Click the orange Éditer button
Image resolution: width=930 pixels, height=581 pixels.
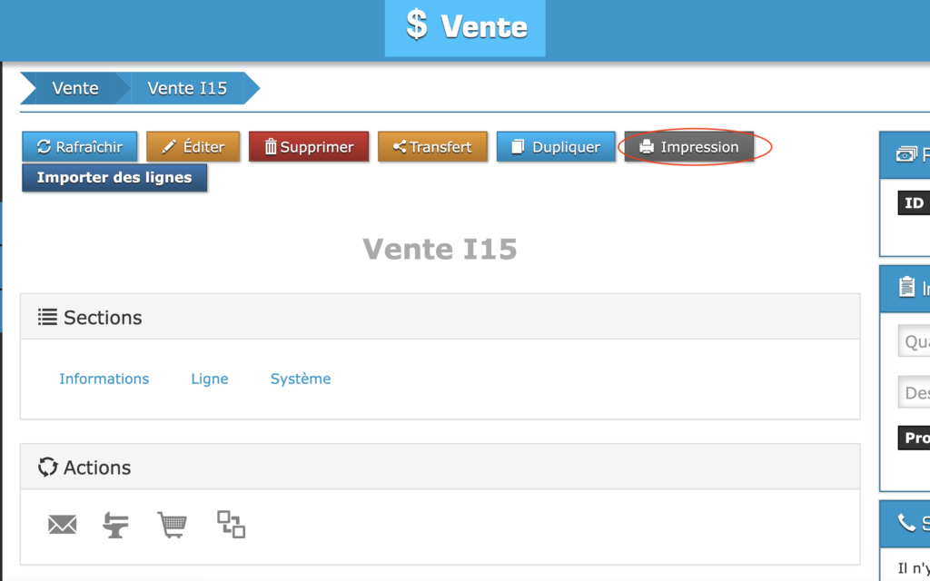pyautogui.click(x=193, y=147)
